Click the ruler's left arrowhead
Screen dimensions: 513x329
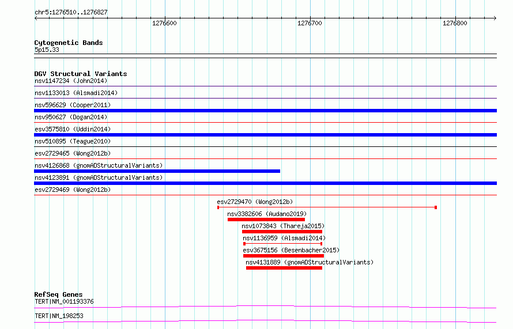click(36, 18)
